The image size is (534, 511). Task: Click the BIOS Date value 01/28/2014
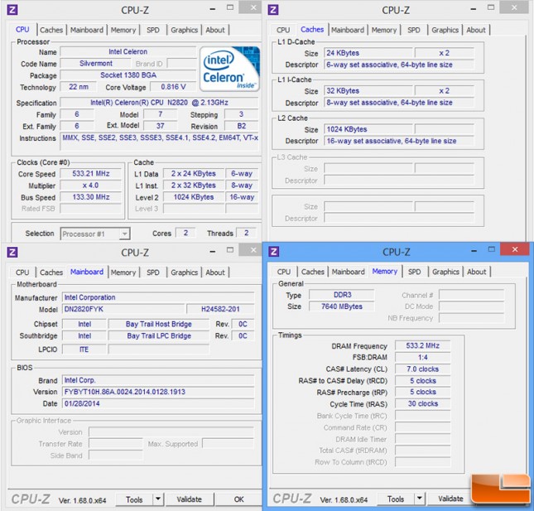pos(158,403)
